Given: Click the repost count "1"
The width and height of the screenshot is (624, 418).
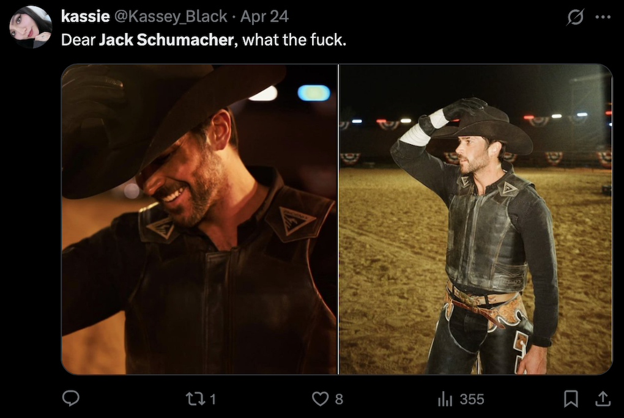Looking at the screenshot, I should (212, 400).
